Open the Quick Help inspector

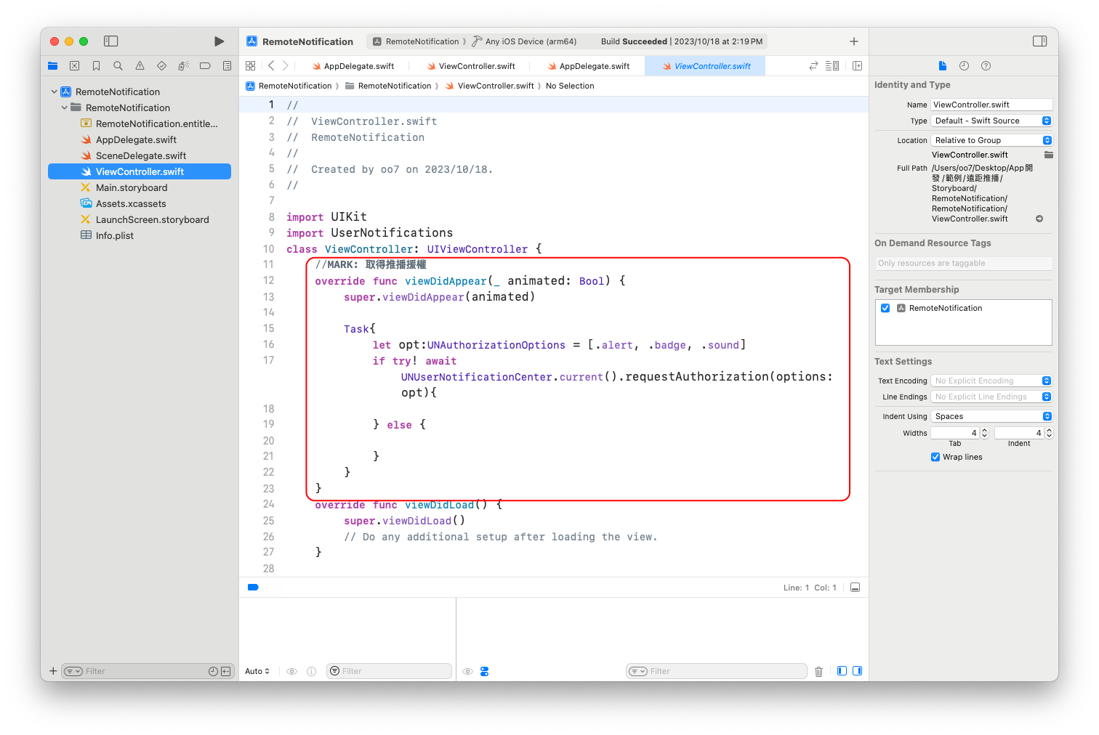tap(986, 66)
